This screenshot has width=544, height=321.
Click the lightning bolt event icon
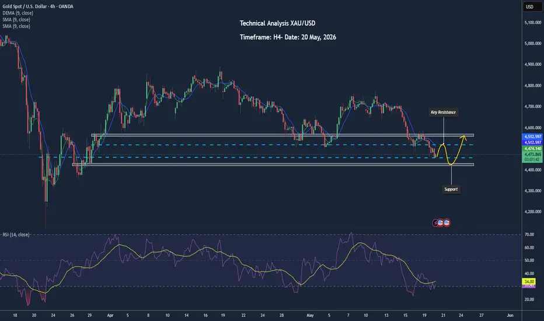(435, 223)
